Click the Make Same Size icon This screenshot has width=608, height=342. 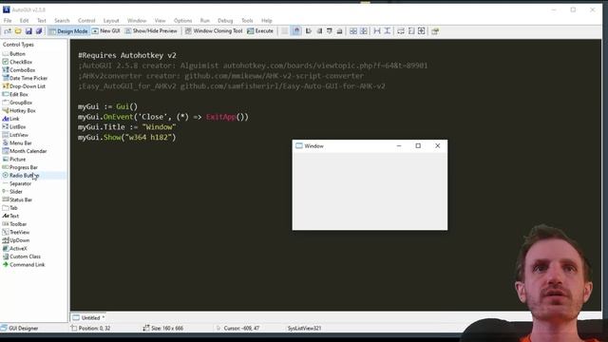[x=422, y=31]
